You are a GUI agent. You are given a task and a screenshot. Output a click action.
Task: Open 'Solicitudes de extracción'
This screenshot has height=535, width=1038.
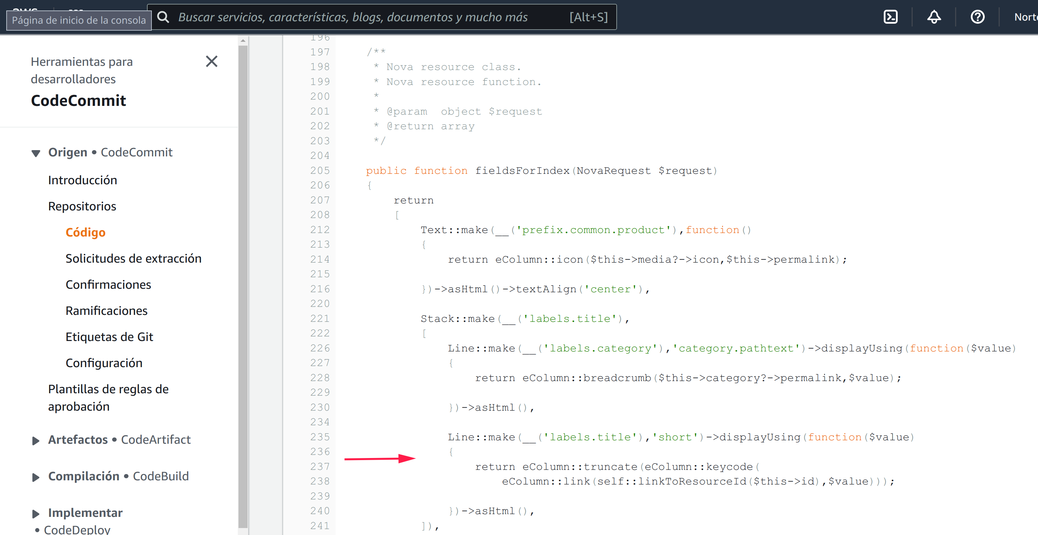click(x=133, y=258)
